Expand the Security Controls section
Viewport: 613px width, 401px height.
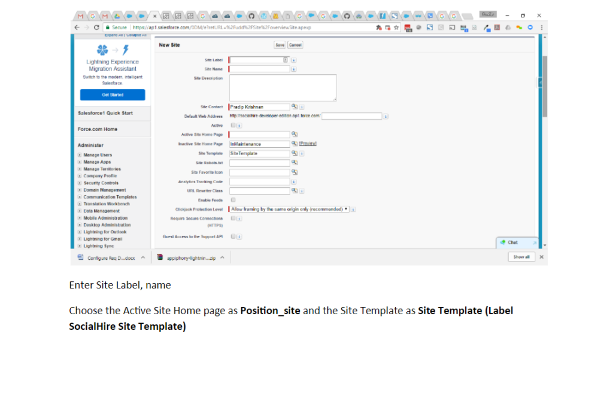pos(80,183)
